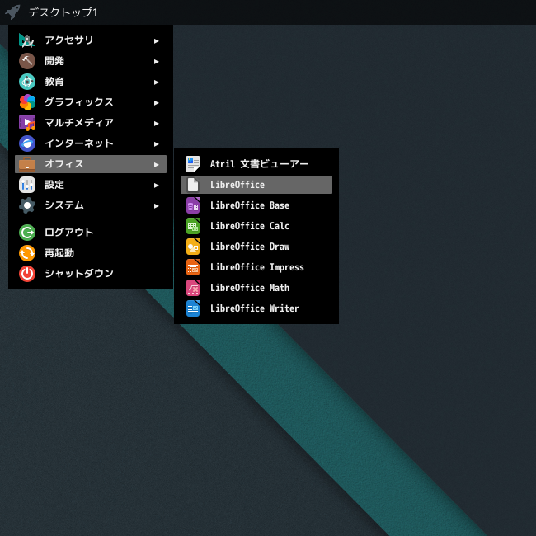The image size is (536, 536).
Task: Expand the グラフィックス submenu arrow
Action: point(156,102)
